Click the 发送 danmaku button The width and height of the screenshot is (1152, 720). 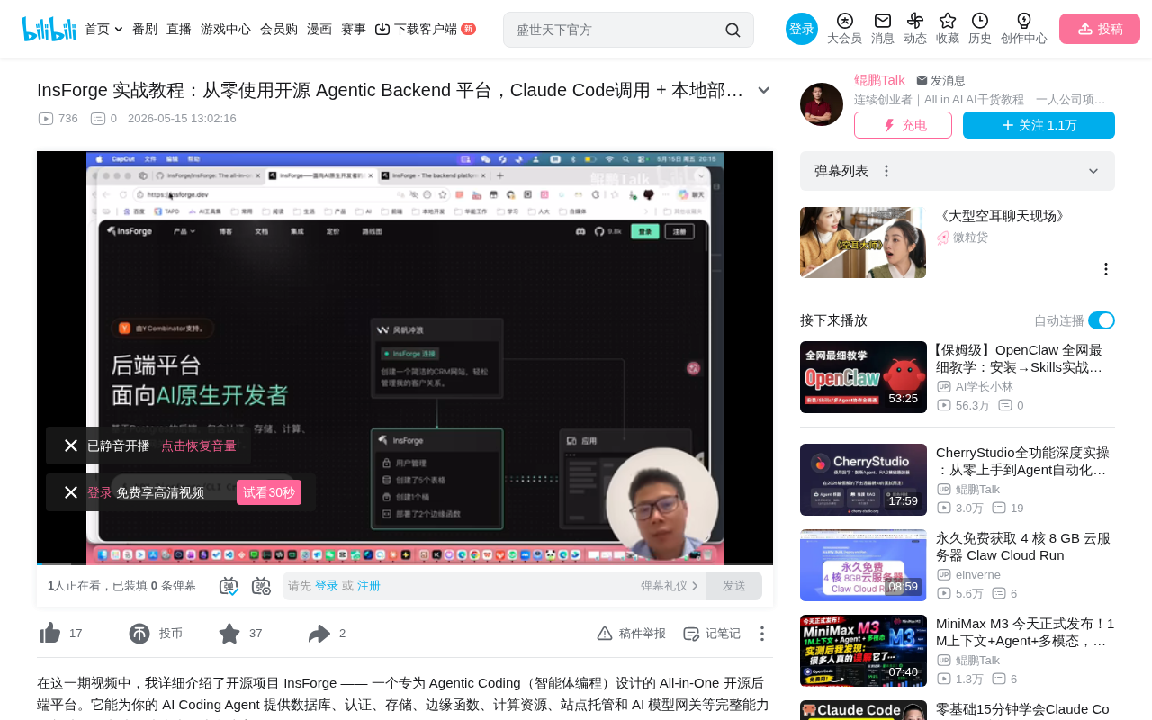(x=734, y=586)
